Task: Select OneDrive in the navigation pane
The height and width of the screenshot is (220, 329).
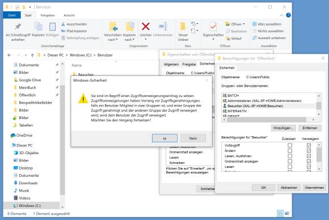Action: coord(22,136)
